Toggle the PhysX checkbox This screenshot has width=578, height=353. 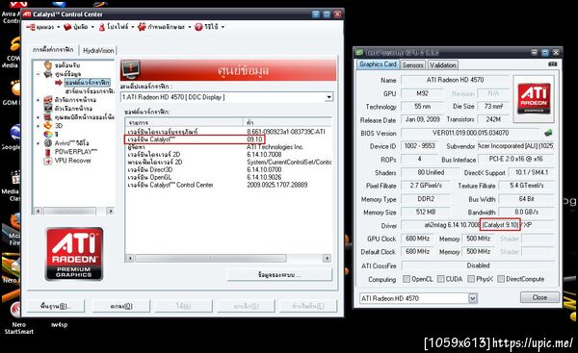pos(471,279)
